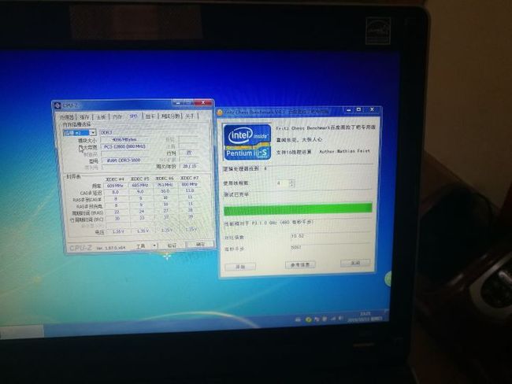Click the week/year (周次/年份) value field

189,166
